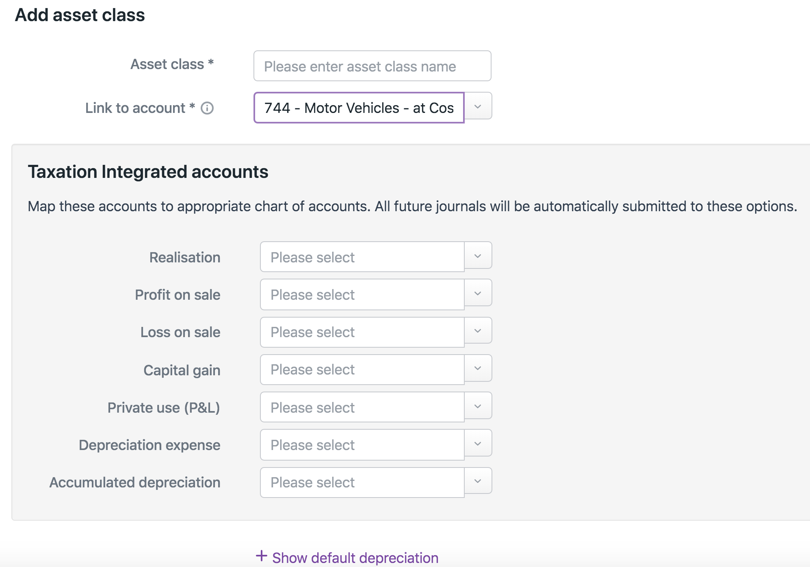Open the Accumulated depreciation dropdown arrow
Viewport: 810px width, 567px height.
tap(478, 481)
